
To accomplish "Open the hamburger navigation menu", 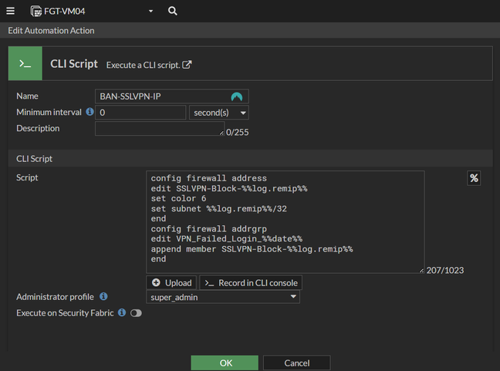I will click(x=11, y=11).
